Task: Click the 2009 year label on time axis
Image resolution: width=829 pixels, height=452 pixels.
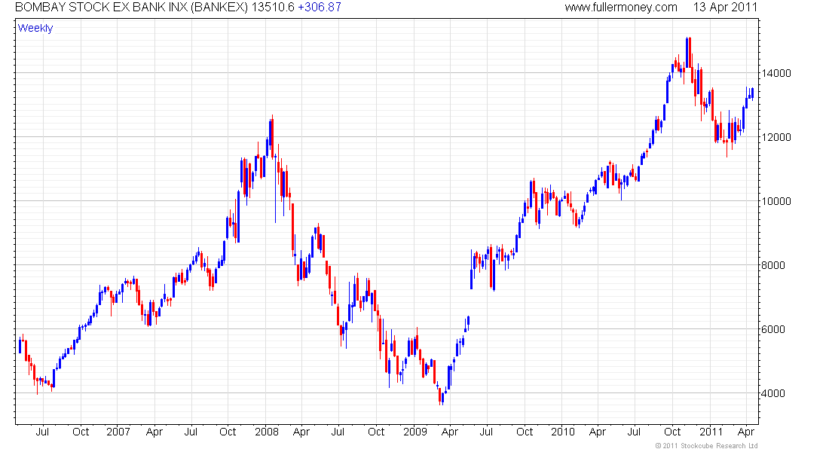Action: tap(415, 432)
